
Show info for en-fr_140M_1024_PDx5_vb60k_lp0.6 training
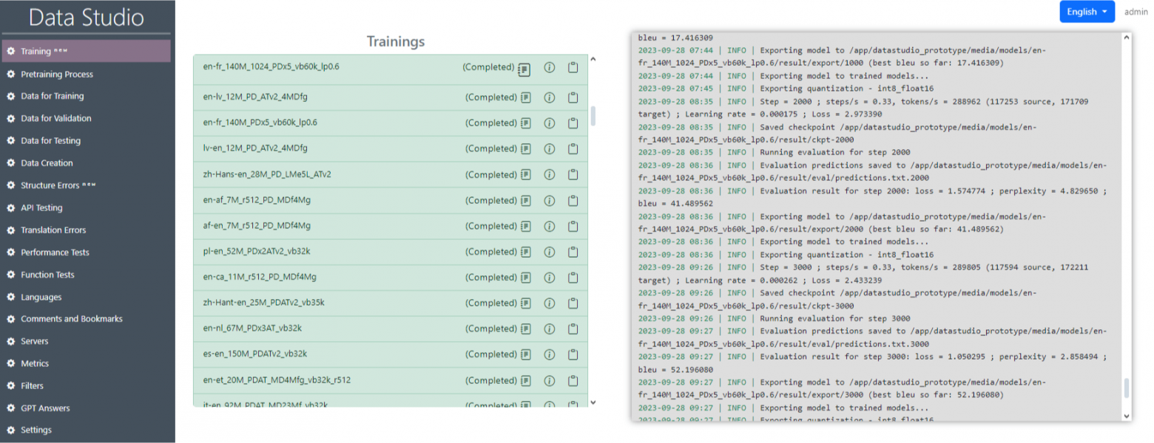pos(550,67)
